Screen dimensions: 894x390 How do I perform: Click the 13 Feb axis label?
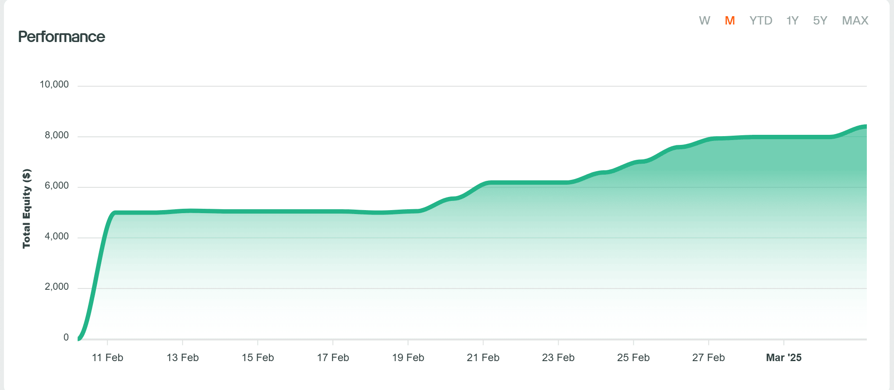[183, 358]
